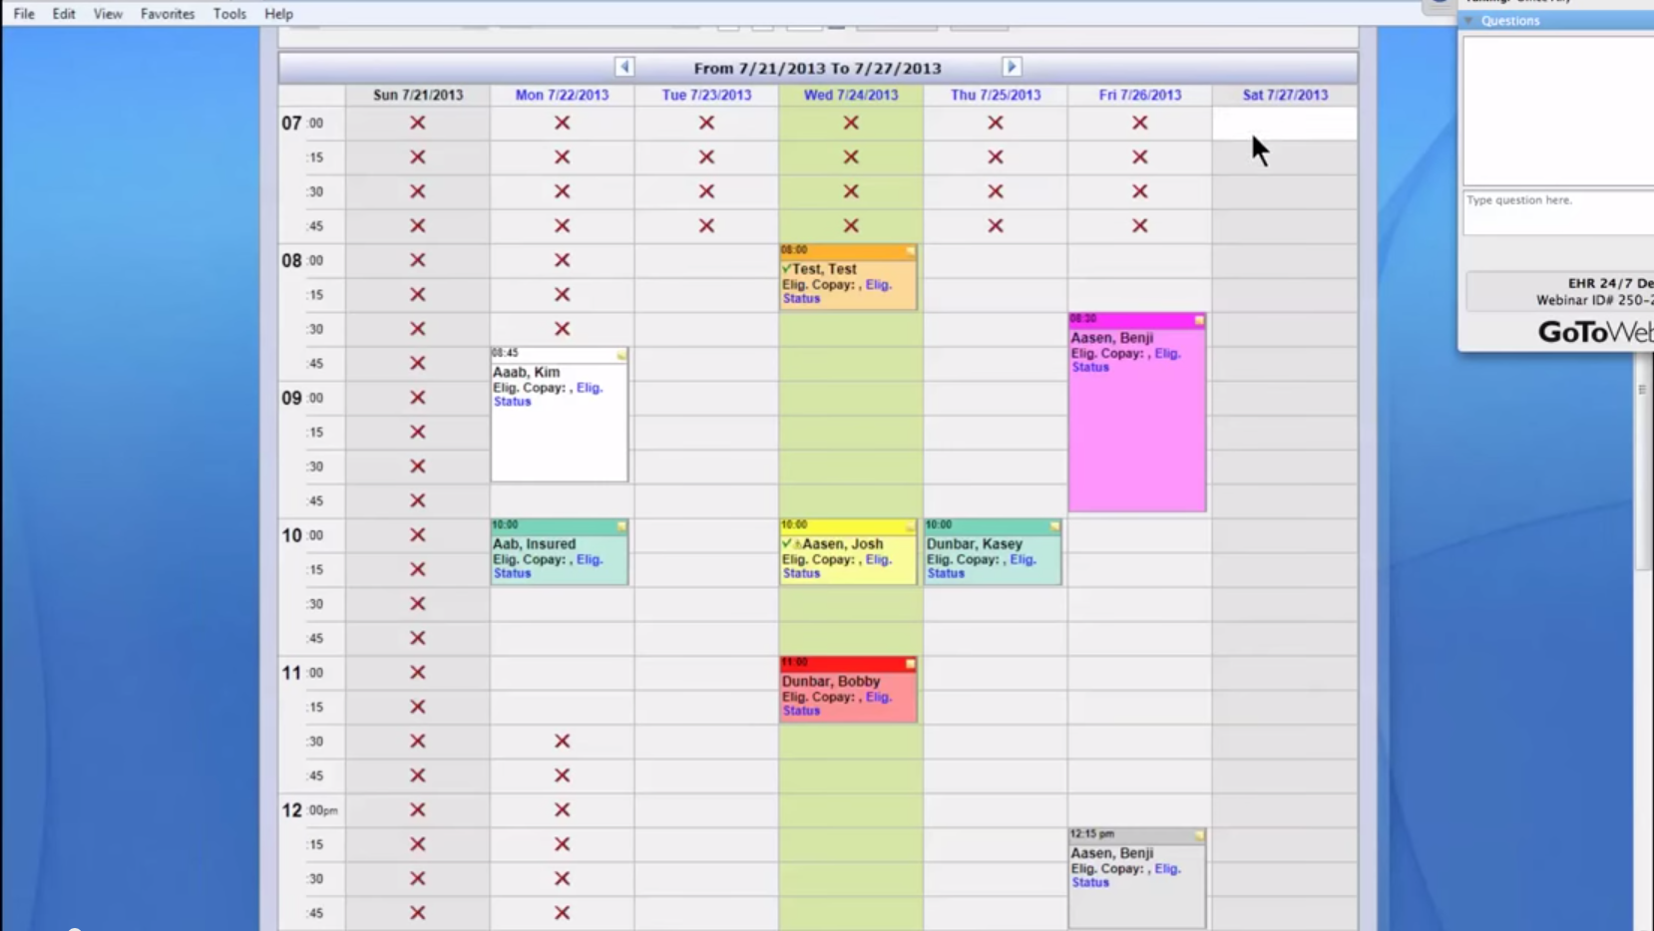
Task: Select the Sat 7/27/2013 day header
Action: 1285,95
